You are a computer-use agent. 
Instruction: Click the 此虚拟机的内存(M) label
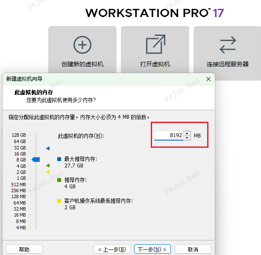(x=81, y=136)
